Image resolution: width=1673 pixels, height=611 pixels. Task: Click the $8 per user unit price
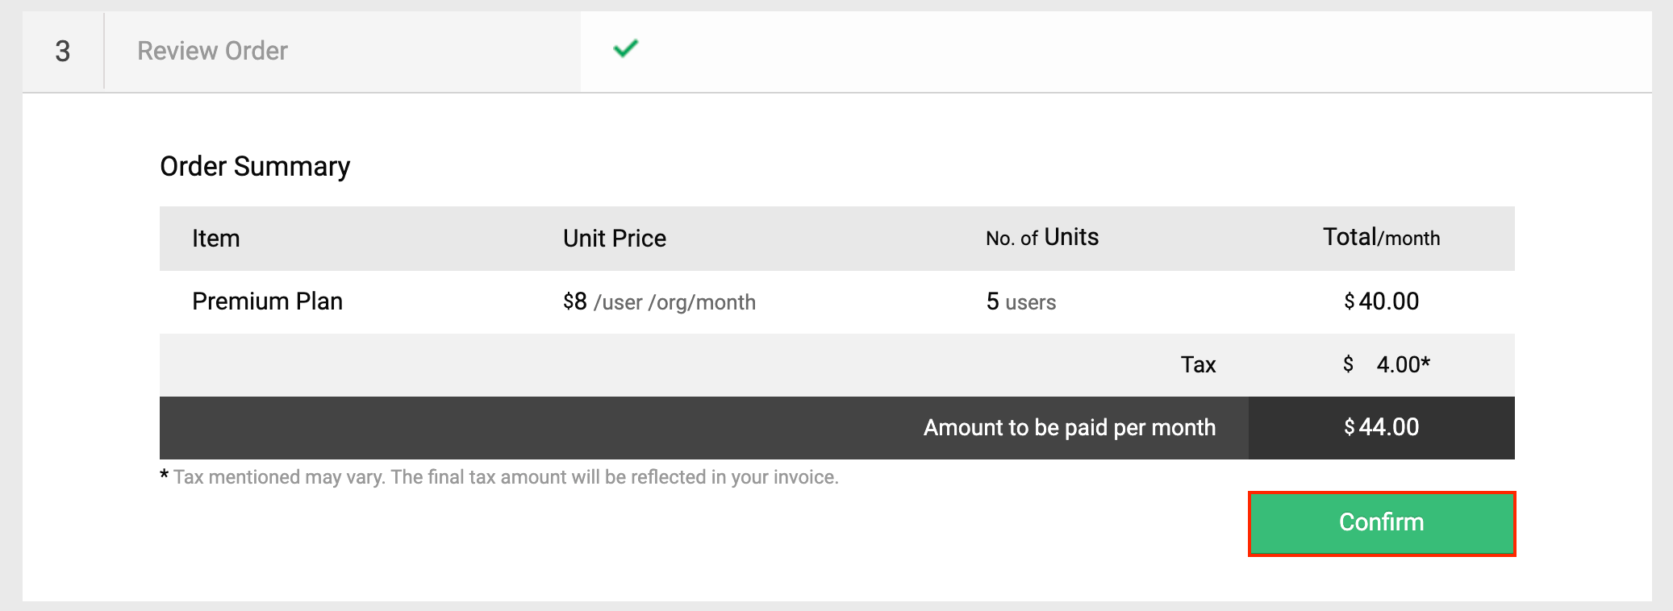(x=658, y=302)
